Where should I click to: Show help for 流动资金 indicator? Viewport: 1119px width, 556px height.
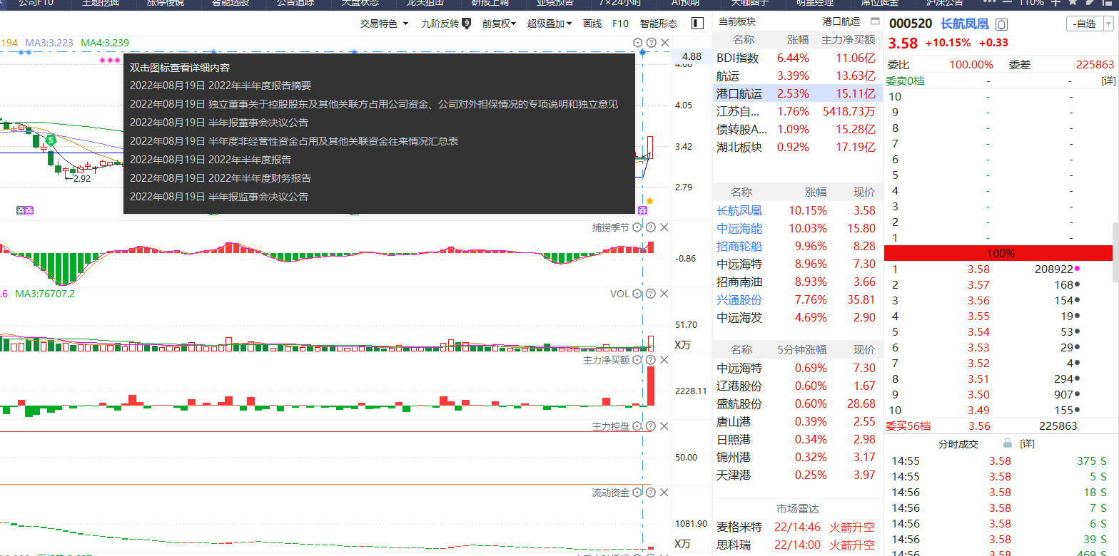tap(650, 493)
